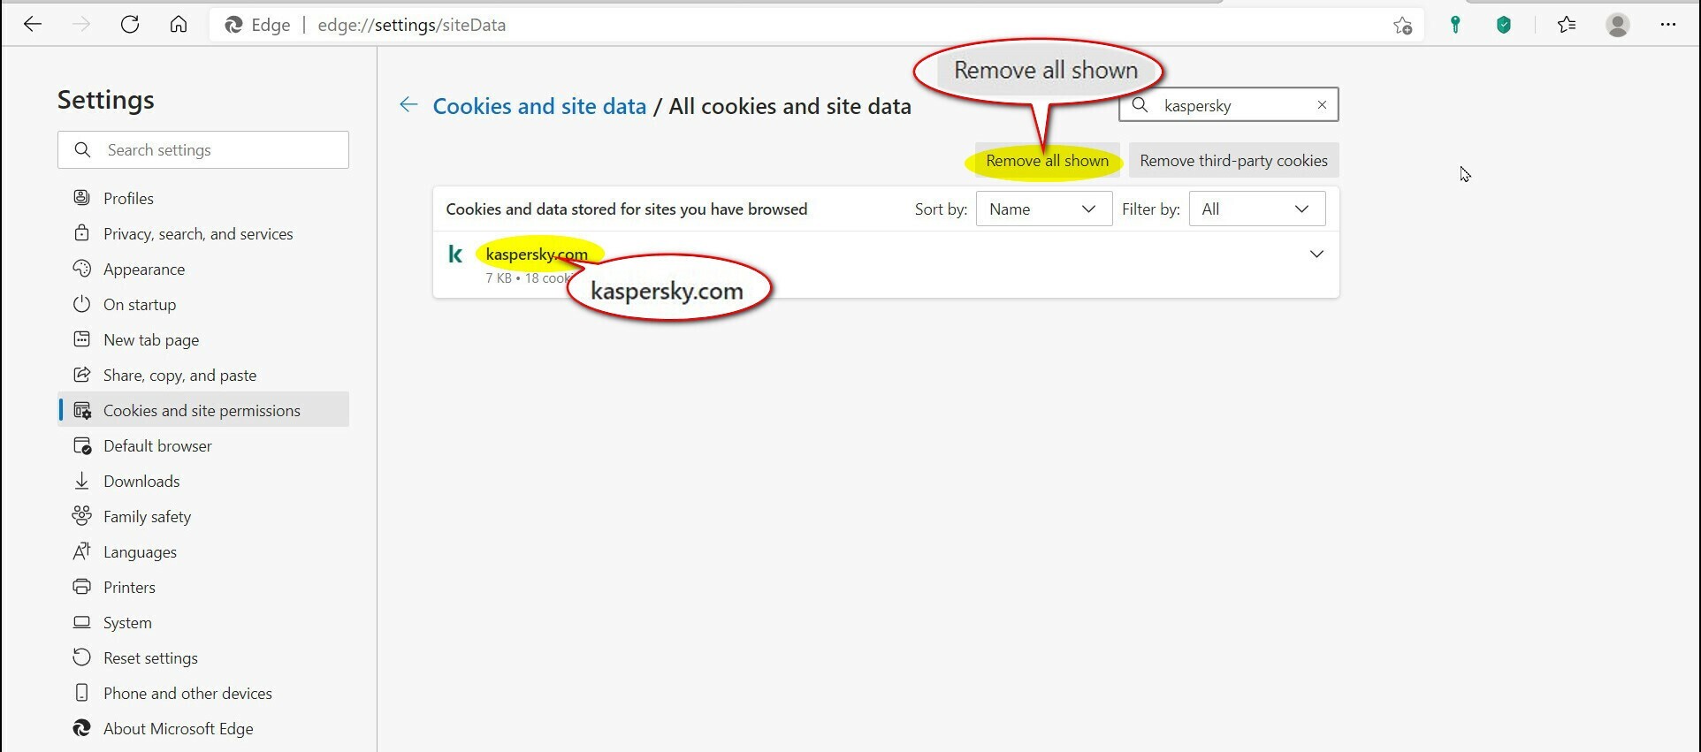This screenshot has width=1701, height=752.
Task: Open the Filter by All dropdown
Action: coord(1257,209)
